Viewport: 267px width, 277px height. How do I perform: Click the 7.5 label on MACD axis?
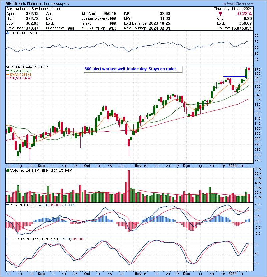pyautogui.click(x=257, y=204)
